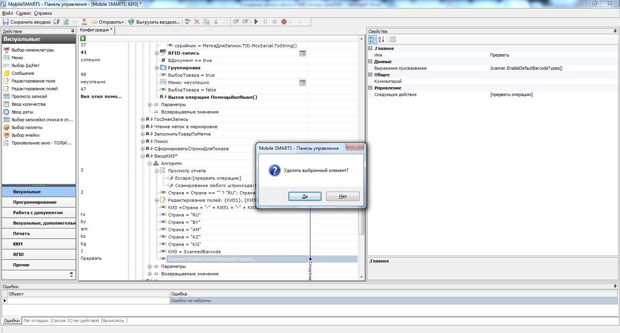Open the Справка menu
Image resolution: width=620 pixels, height=333 pixels.
click(x=43, y=13)
